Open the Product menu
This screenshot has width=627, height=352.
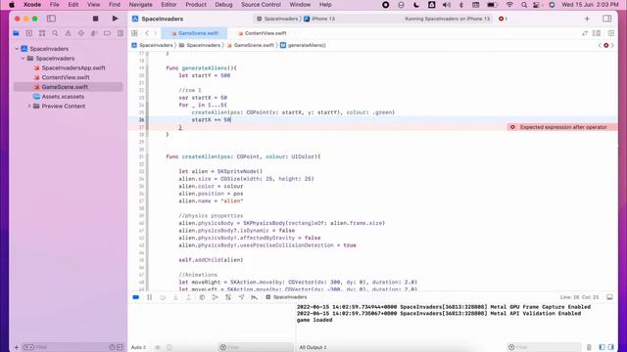(x=196, y=5)
